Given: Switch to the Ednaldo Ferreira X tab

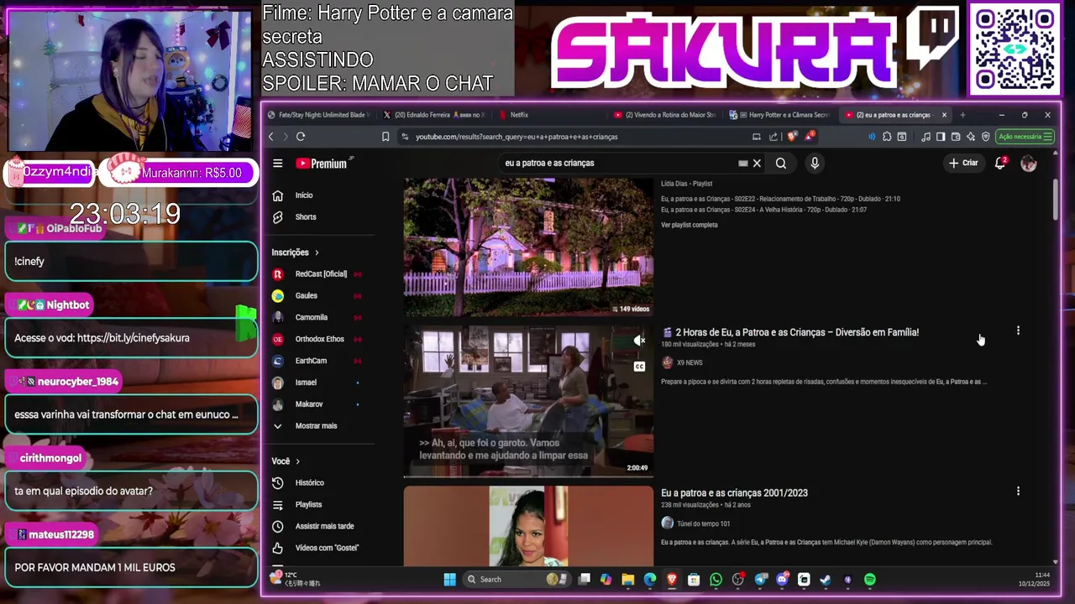Looking at the screenshot, I should (x=434, y=115).
